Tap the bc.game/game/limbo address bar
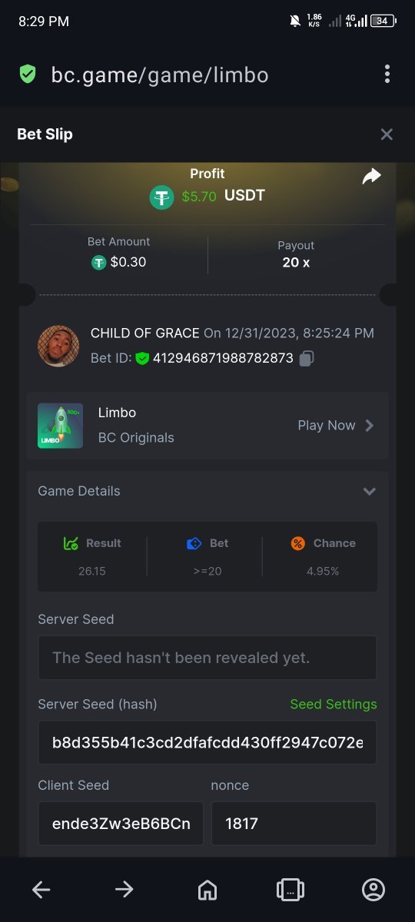This screenshot has width=415, height=922. tap(160, 75)
